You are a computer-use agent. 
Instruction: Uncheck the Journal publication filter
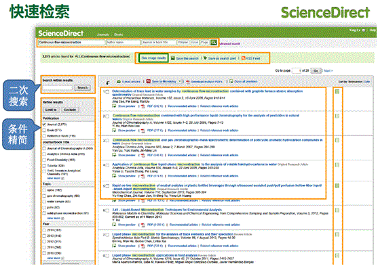[44, 125]
